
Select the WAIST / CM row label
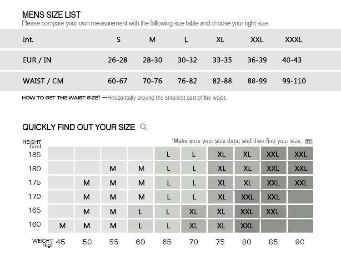tap(43, 81)
